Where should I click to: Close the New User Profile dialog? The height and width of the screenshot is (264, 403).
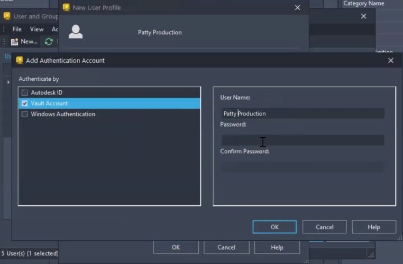pyautogui.click(x=297, y=8)
